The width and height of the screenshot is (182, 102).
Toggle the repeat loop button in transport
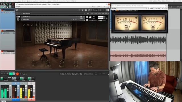[20, 74]
